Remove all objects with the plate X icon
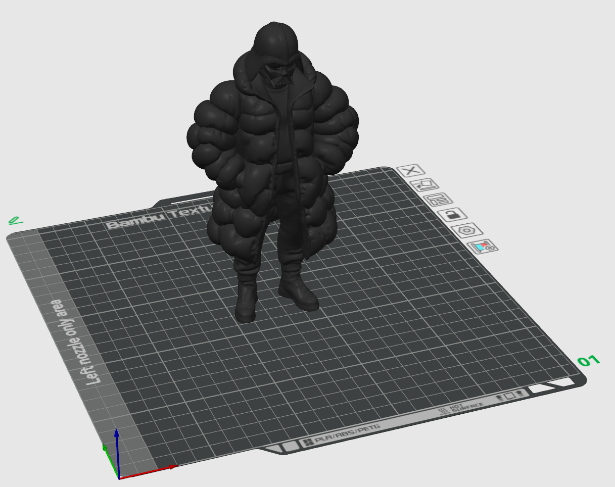 411,171
